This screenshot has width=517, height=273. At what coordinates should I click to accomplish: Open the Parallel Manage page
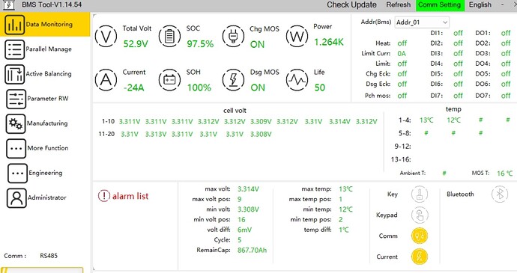coord(45,49)
